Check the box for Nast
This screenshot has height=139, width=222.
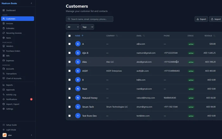point(69,89)
